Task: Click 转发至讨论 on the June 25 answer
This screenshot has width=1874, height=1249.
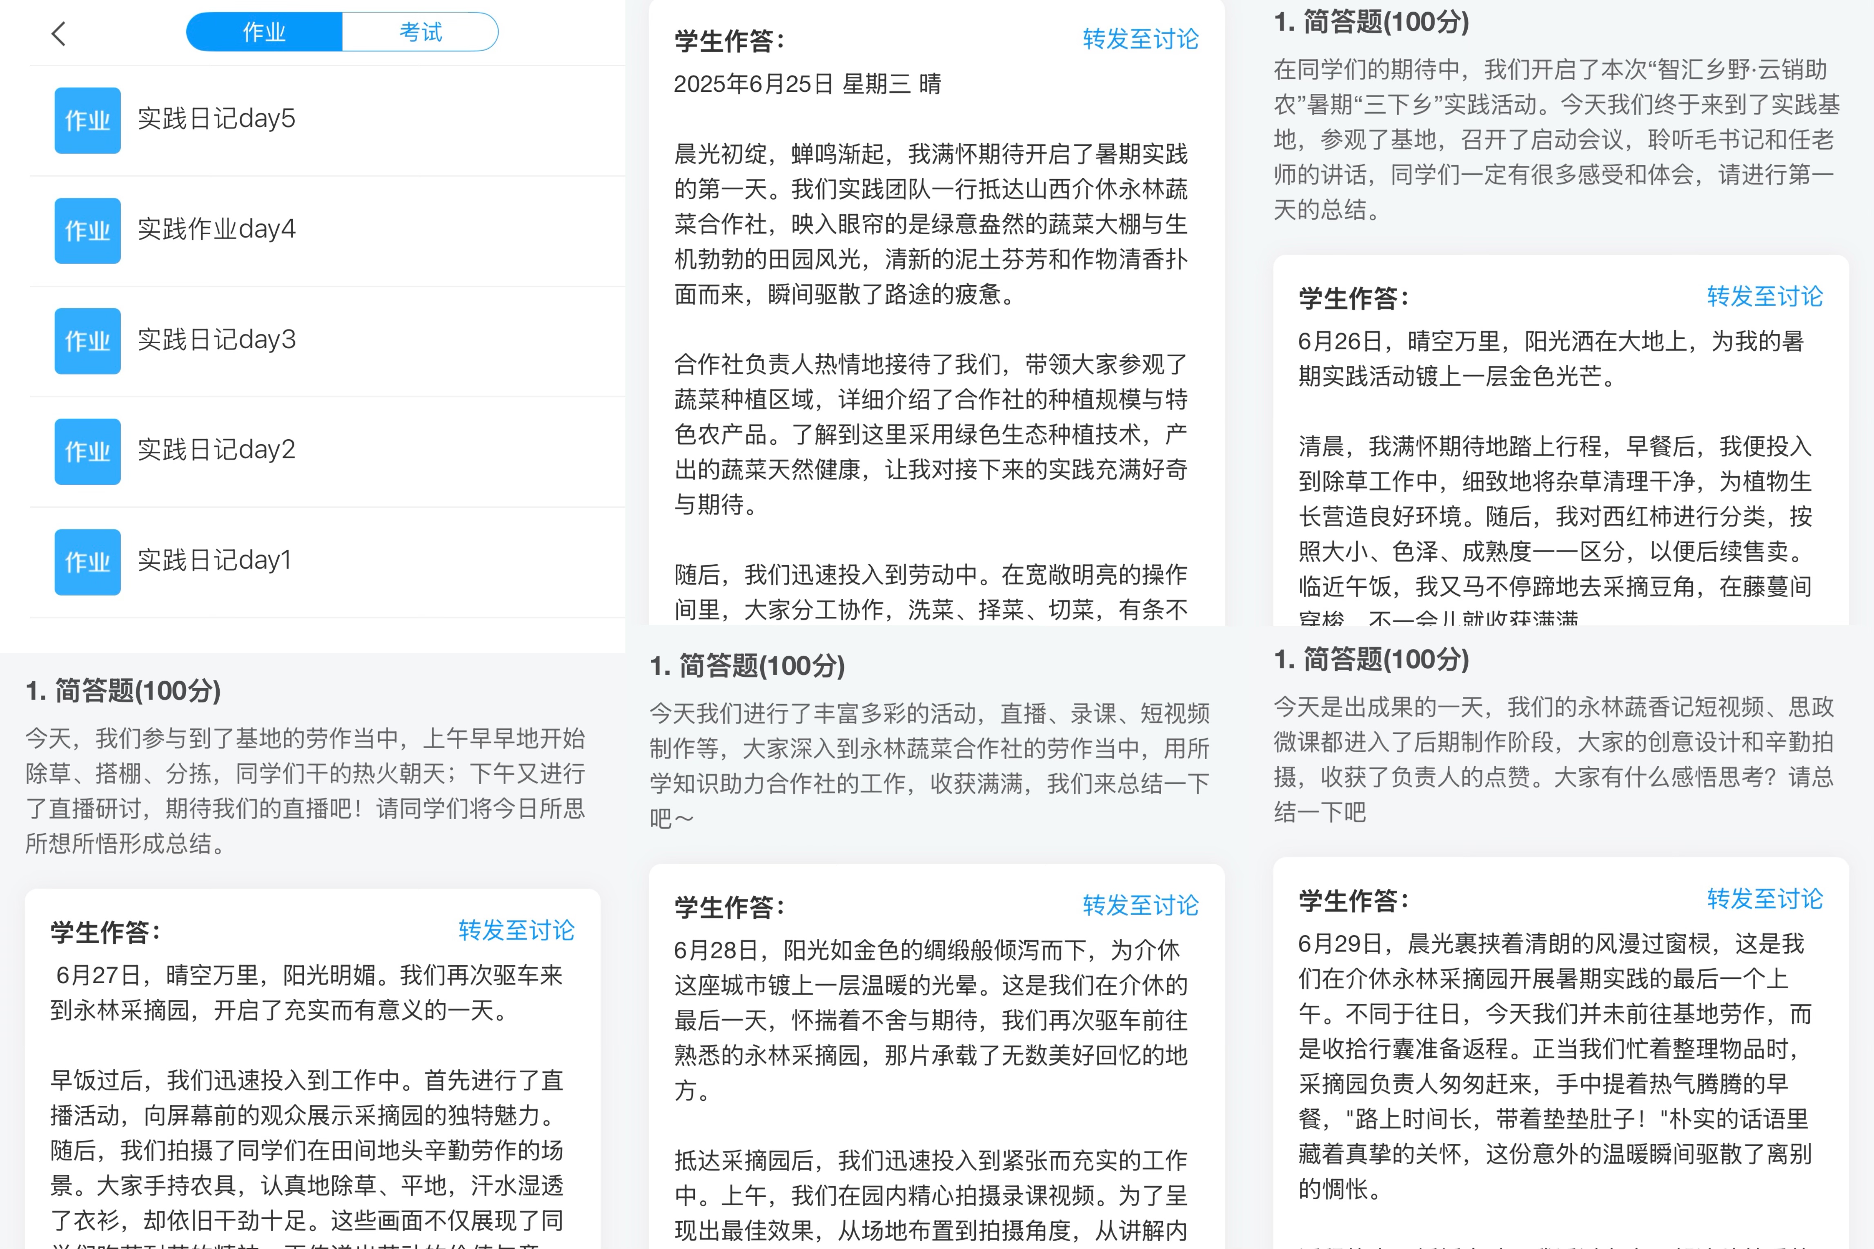Action: [x=1140, y=39]
